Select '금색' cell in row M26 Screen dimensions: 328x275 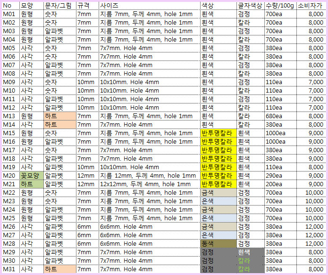(219, 227)
